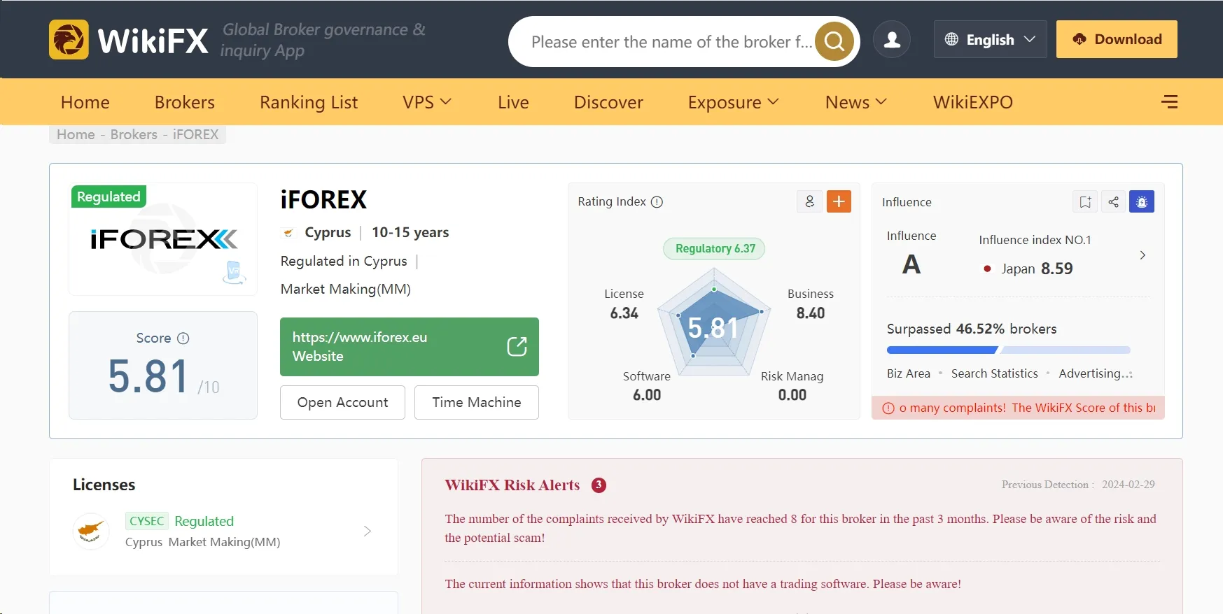Click the Time Machine button
The height and width of the screenshot is (614, 1223).
[477, 402]
